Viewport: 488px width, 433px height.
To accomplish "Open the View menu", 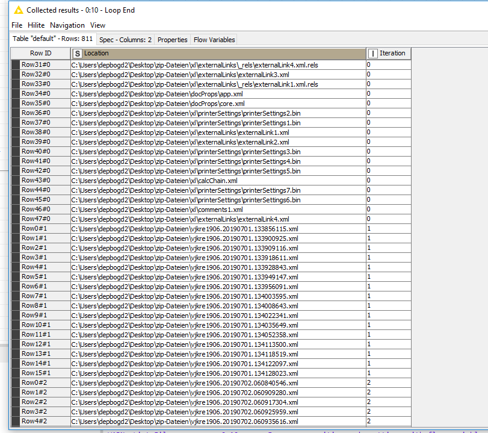I will pos(97,25).
